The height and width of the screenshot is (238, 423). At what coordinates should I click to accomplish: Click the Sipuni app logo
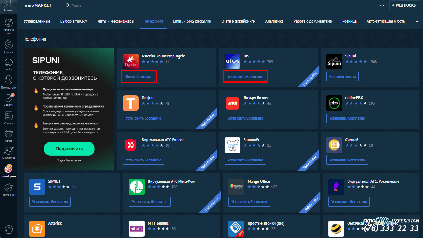coord(334,61)
